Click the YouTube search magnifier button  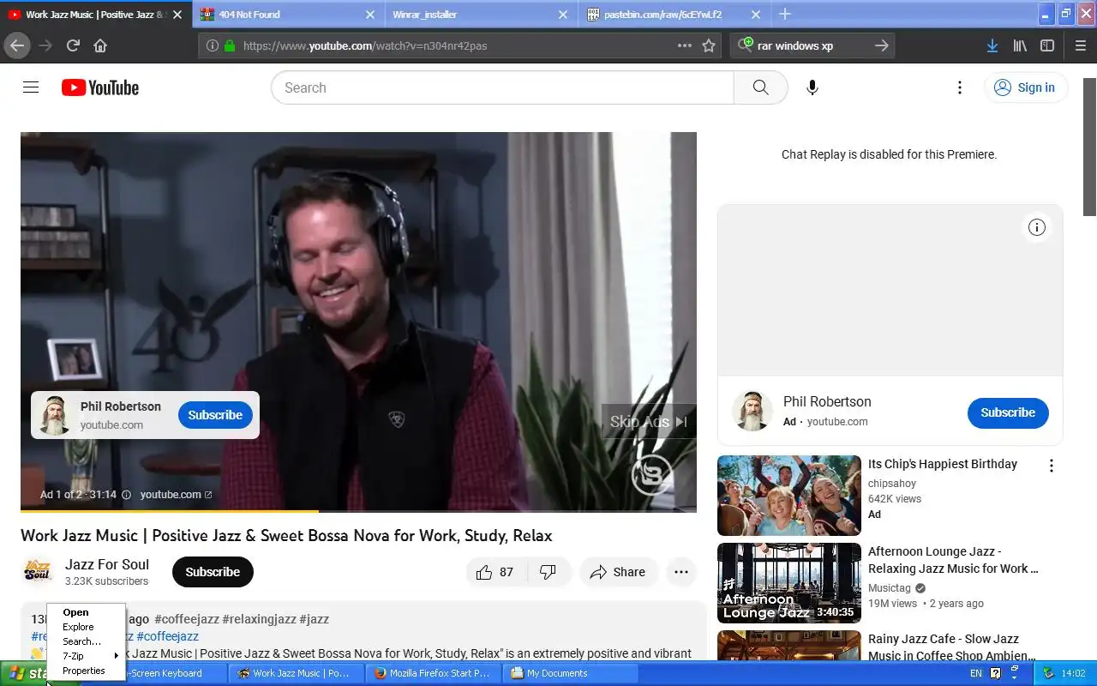(761, 87)
